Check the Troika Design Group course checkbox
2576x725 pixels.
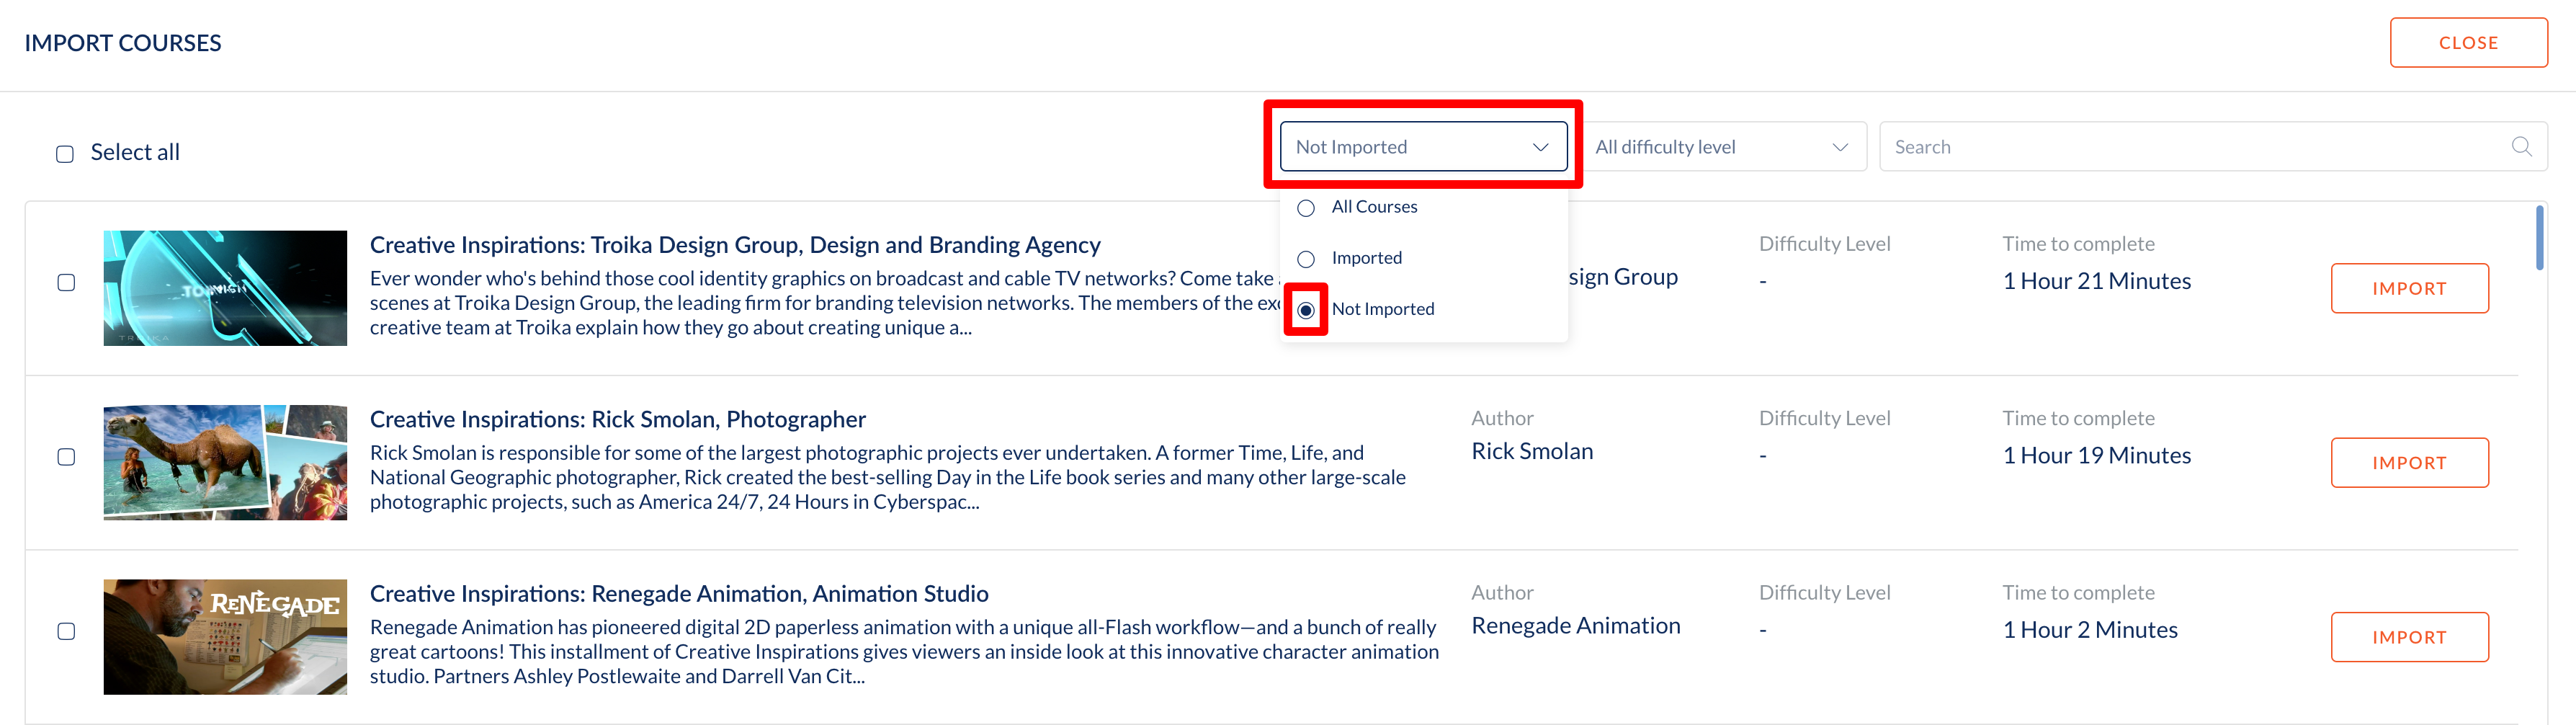[66, 282]
